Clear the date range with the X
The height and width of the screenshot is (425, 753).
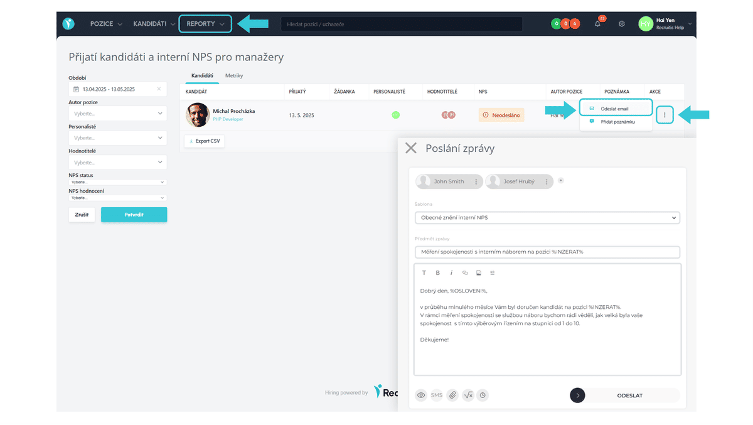click(x=159, y=89)
